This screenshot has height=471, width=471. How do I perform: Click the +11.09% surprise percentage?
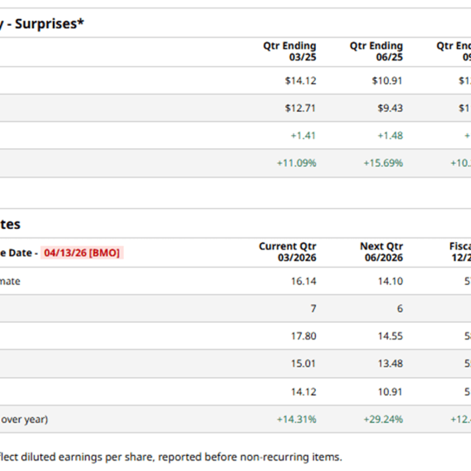click(x=296, y=163)
